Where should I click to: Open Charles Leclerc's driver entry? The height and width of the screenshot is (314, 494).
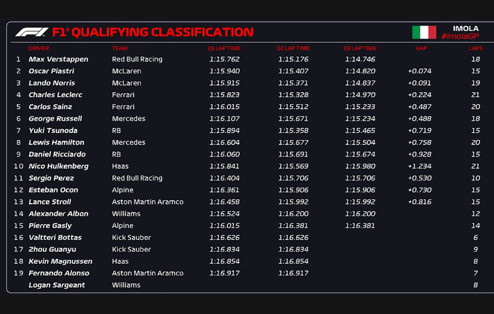[56, 95]
